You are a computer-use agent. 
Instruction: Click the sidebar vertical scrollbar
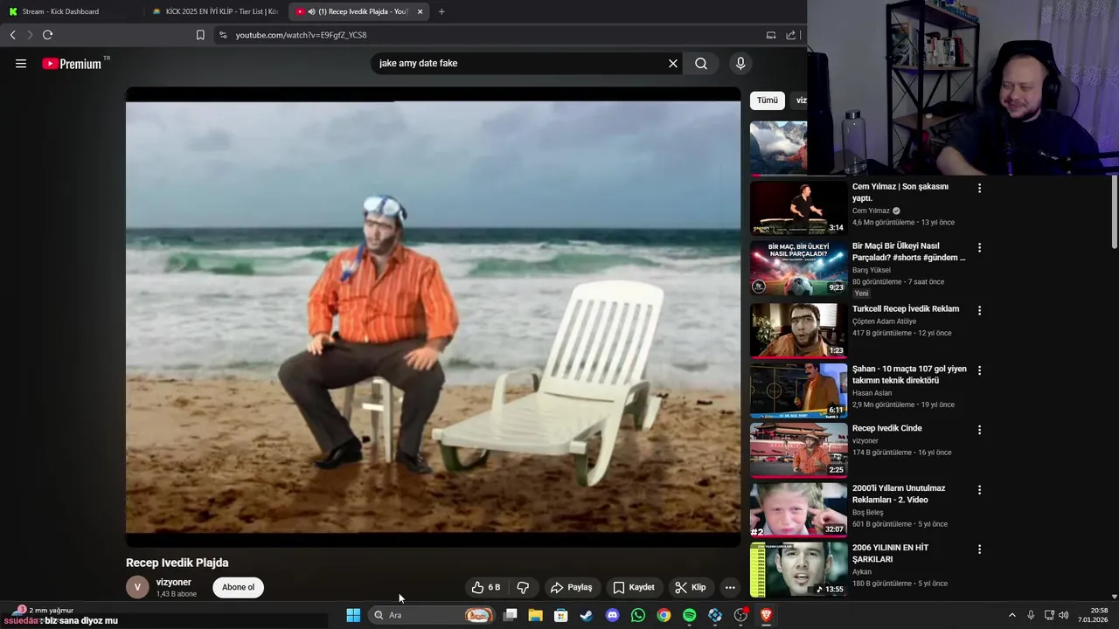point(1115,211)
